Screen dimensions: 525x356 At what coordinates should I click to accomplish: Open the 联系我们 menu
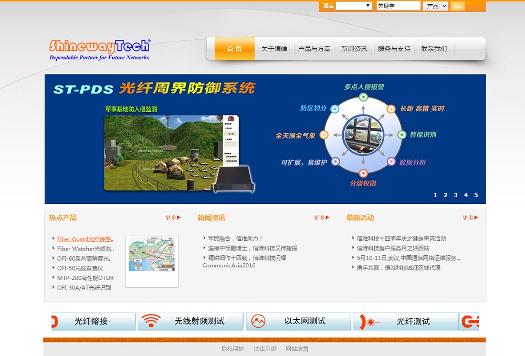click(x=434, y=49)
